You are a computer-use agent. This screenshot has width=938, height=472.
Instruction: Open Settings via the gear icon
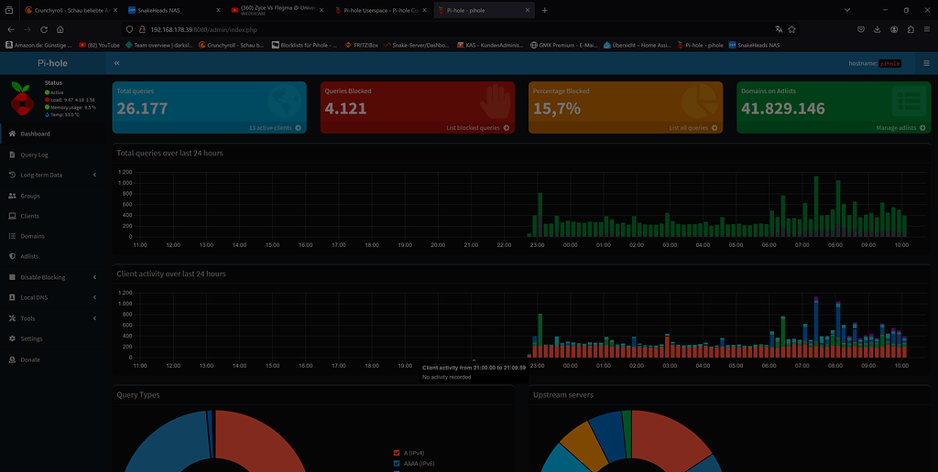point(12,338)
